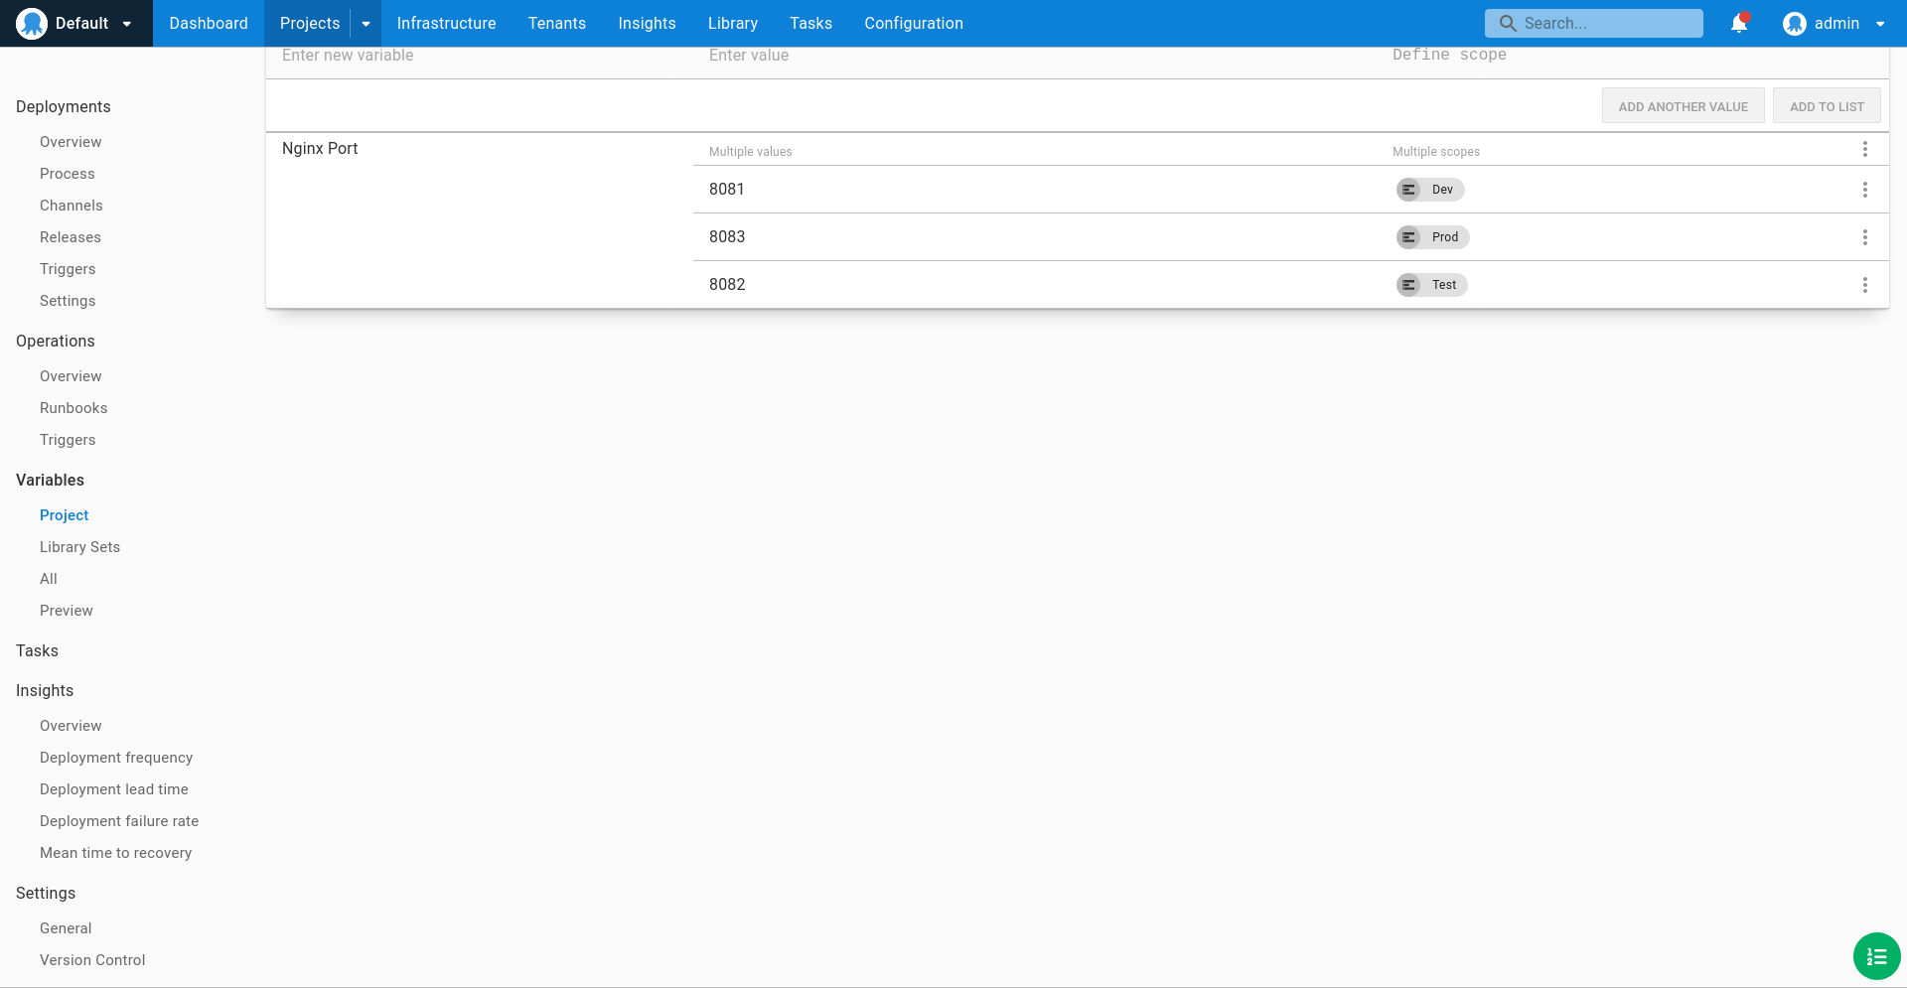
Task: Open Mean time to recovery link
Action: (x=115, y=853)
